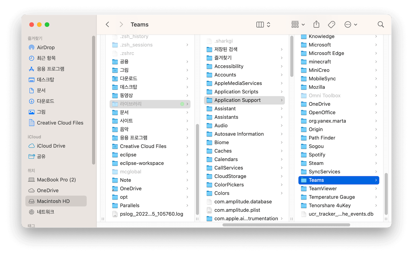413x256 pixels.
Task: Select the mcglobal folder
Action: pos(150,172)
